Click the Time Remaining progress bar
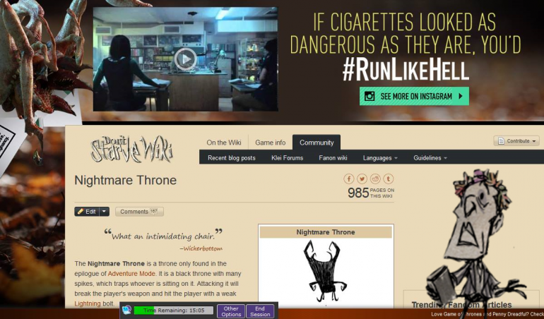Image resolution: width=544 pixels, height=319 pixels. 174,311
